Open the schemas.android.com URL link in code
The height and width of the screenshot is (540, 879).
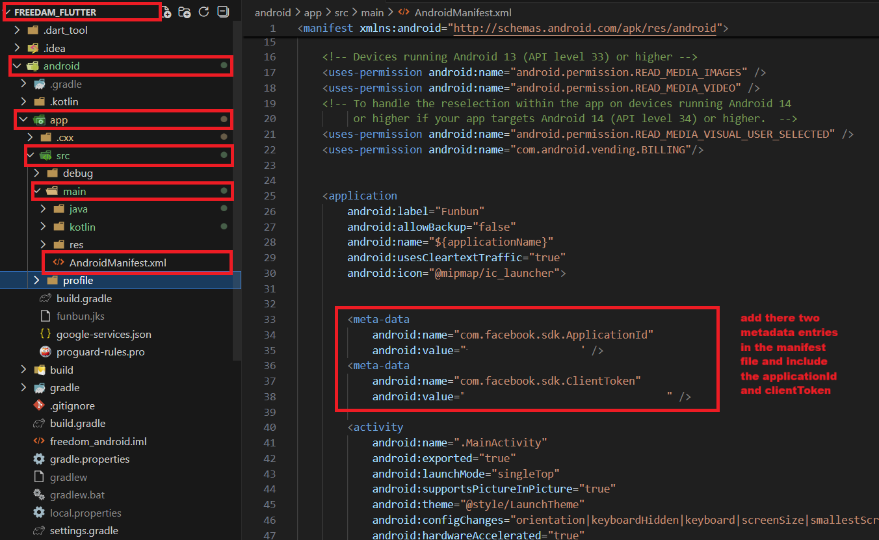[x=585, y=28]
